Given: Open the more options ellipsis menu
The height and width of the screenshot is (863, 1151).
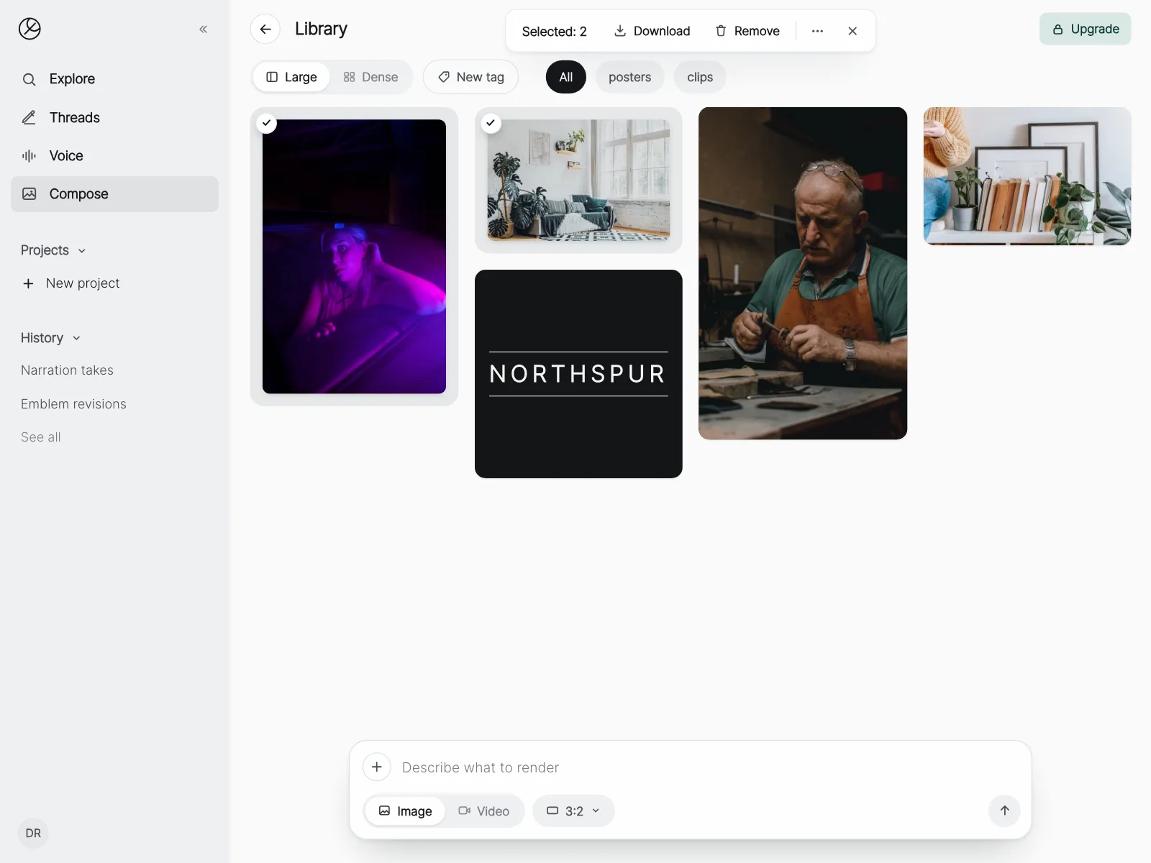Looking at the screenshot, I should click(x=817, y=31).
